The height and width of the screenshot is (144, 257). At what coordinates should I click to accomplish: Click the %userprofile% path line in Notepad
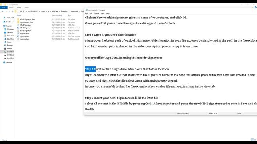click(124, 58)
